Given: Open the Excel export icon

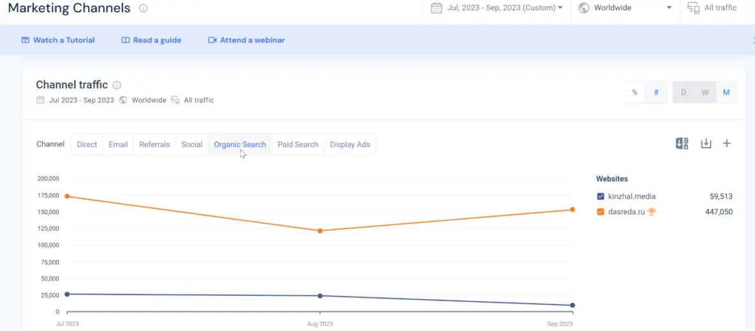Looking at the screenshot, I should [682, 144].
